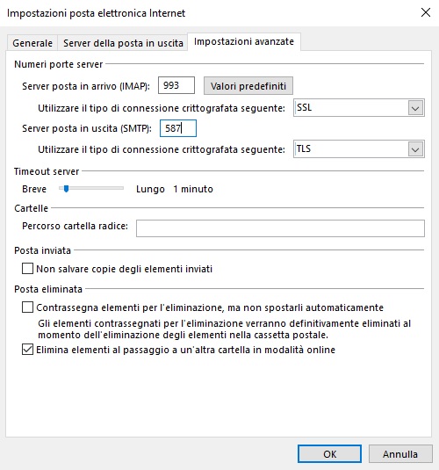This screenshot has height=470, width=439.
Task: Open the TLS encryption dropdown for SMTP
Action: point(359,149)
